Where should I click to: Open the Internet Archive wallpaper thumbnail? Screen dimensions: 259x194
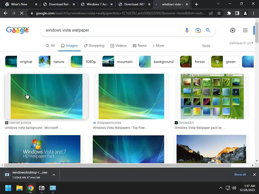(x=47, y=96)
